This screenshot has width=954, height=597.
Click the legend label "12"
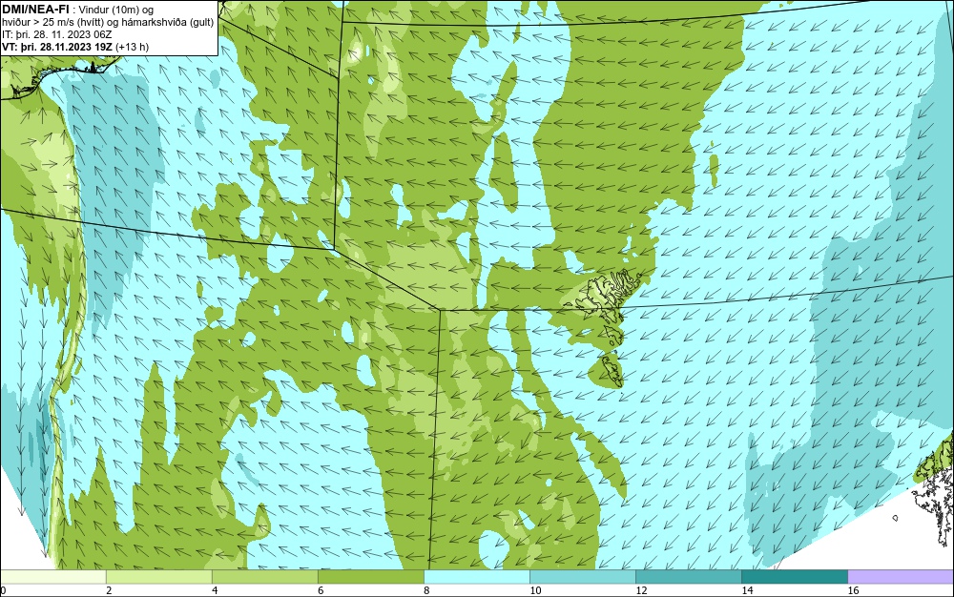641,590
